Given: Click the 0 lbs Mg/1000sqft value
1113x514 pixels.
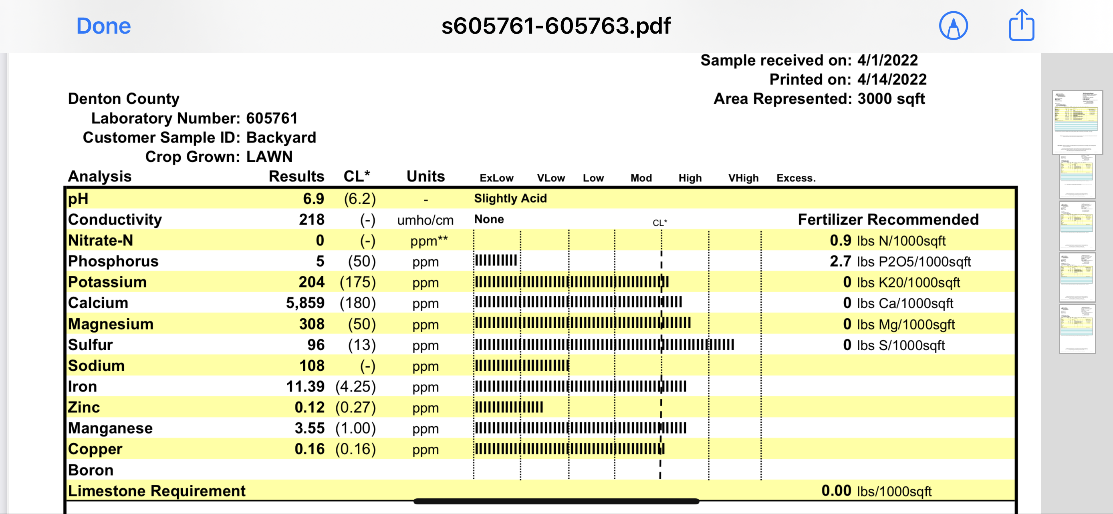Looking at the screenshot, I should [899, 325].
